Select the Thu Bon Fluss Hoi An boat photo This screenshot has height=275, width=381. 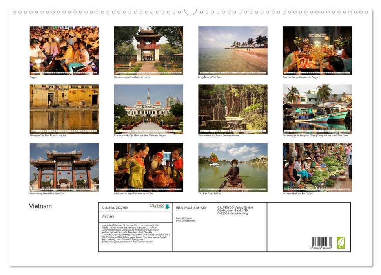coord(233,167)
